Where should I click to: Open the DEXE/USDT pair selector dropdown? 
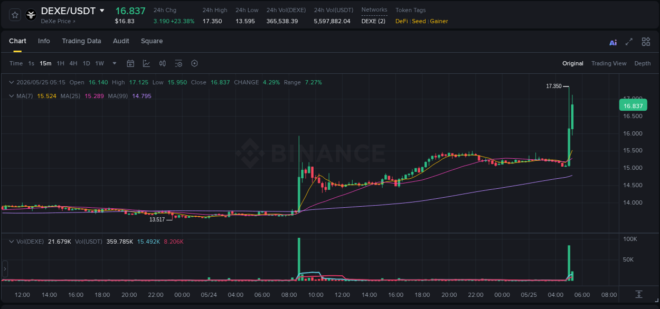(102, 11)
